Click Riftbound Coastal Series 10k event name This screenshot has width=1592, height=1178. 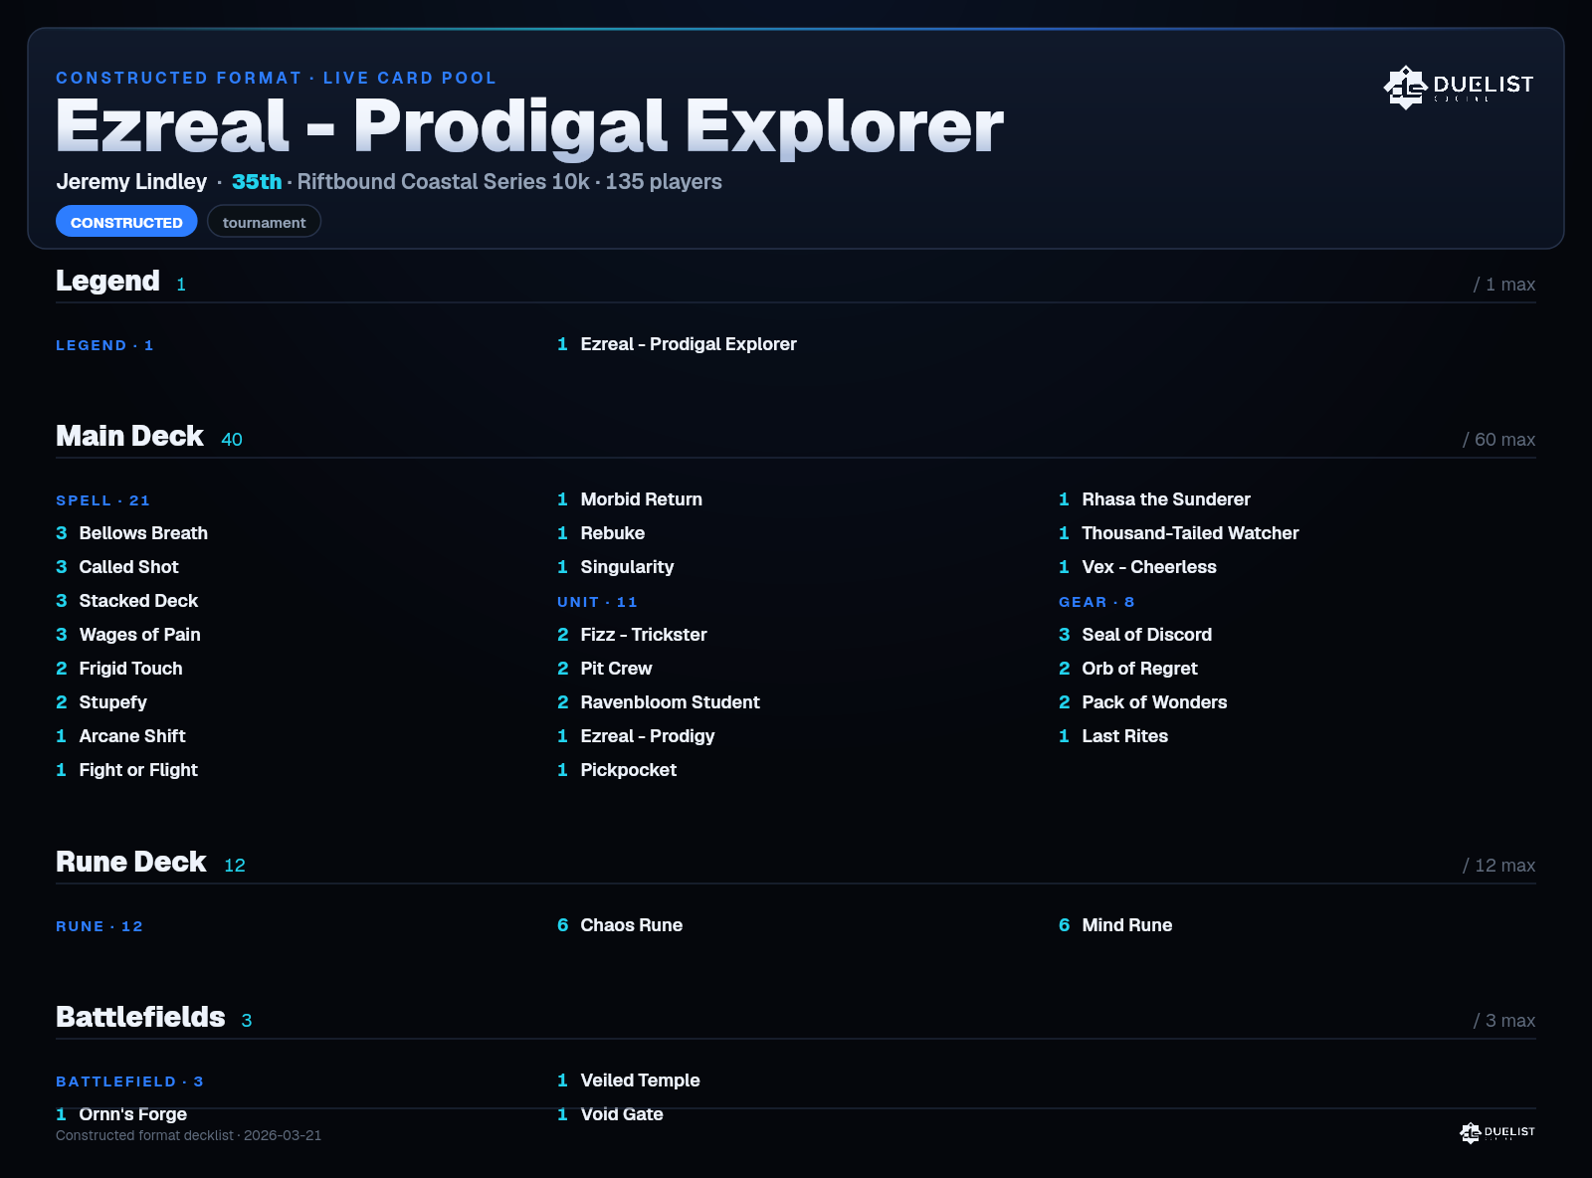(x=443, y=182)
